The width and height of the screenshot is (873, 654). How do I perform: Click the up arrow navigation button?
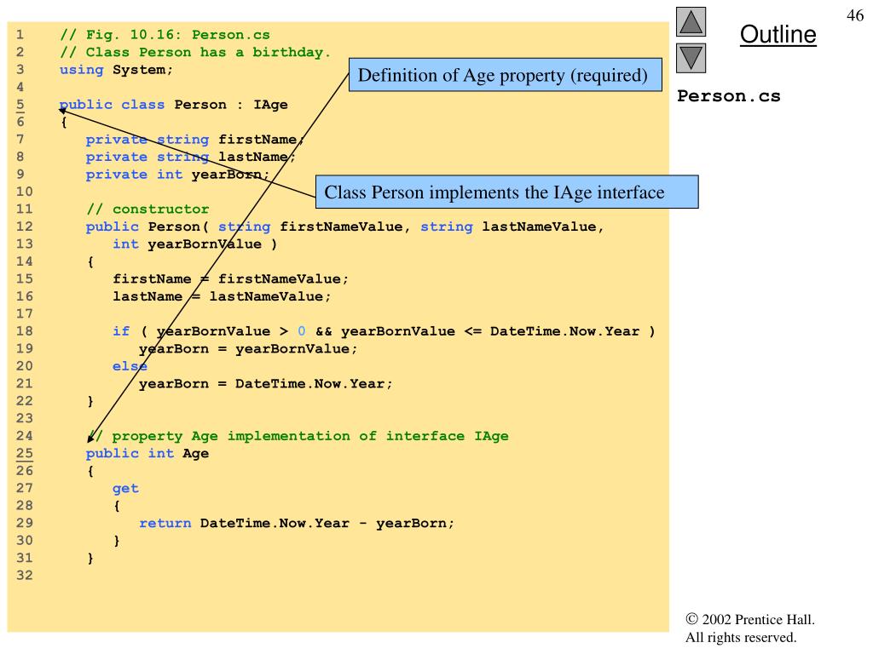pyautogui.click(x=691, y=21)
